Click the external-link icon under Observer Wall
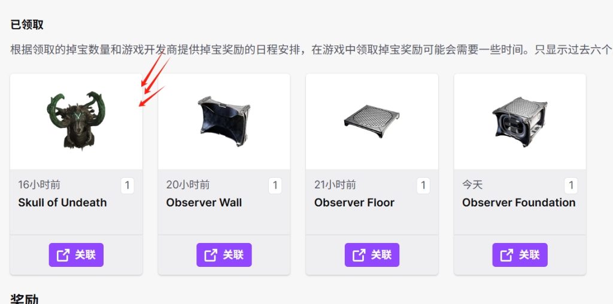 point(211,255)
